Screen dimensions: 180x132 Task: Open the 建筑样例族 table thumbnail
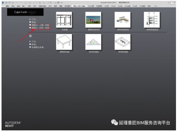(64, 42)
